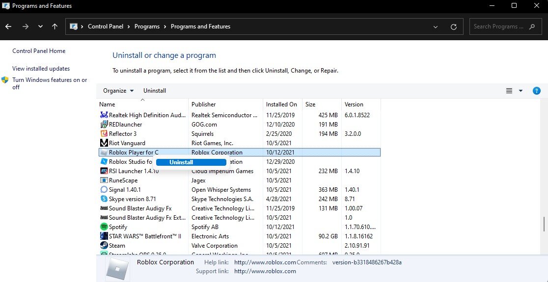The height and width of the screenshot is (282, 548).
Task: Click the Spotify icon in program list
Action: (104, 227)
